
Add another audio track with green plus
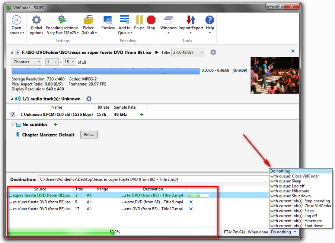[142, 115]
